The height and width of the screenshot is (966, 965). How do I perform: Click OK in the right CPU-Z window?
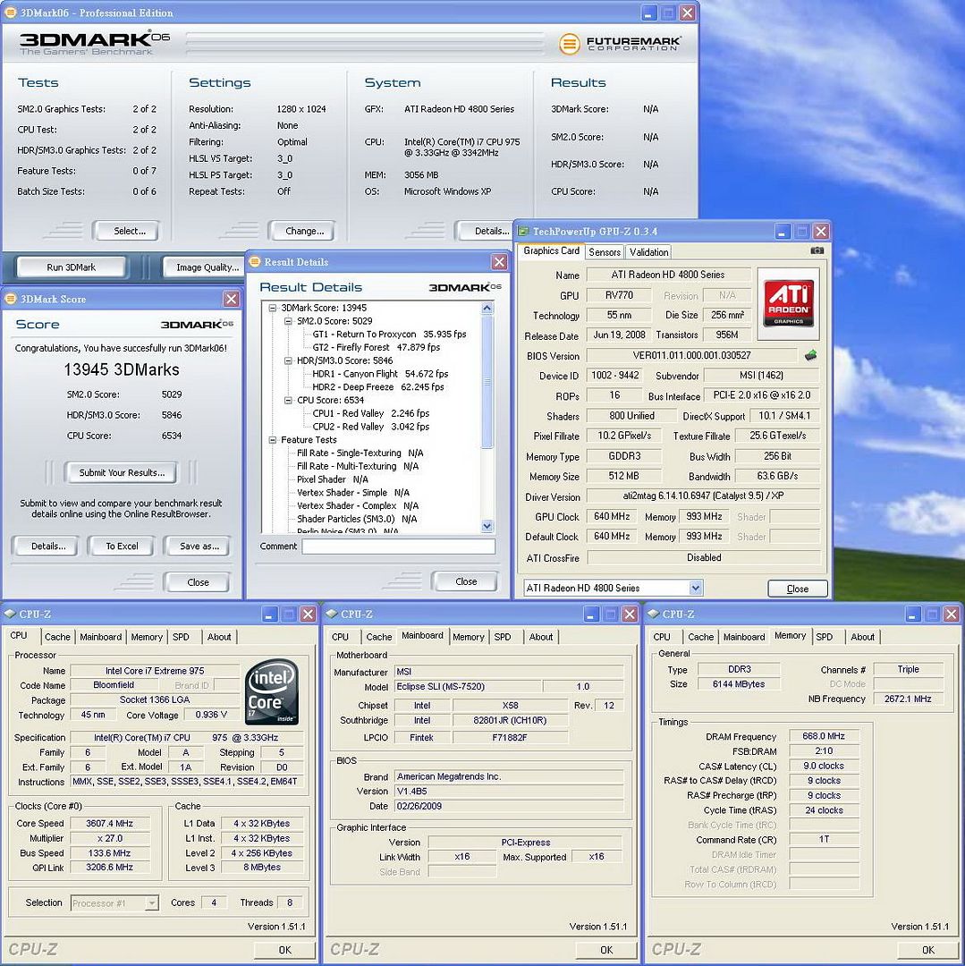[x=928, y=950]
